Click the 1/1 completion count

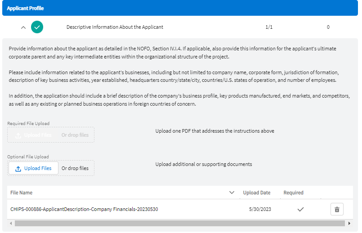[269, 27]
